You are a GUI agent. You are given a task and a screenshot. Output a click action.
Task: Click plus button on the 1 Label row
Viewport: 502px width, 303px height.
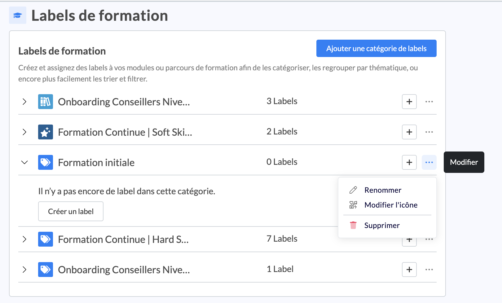[409, 270]
